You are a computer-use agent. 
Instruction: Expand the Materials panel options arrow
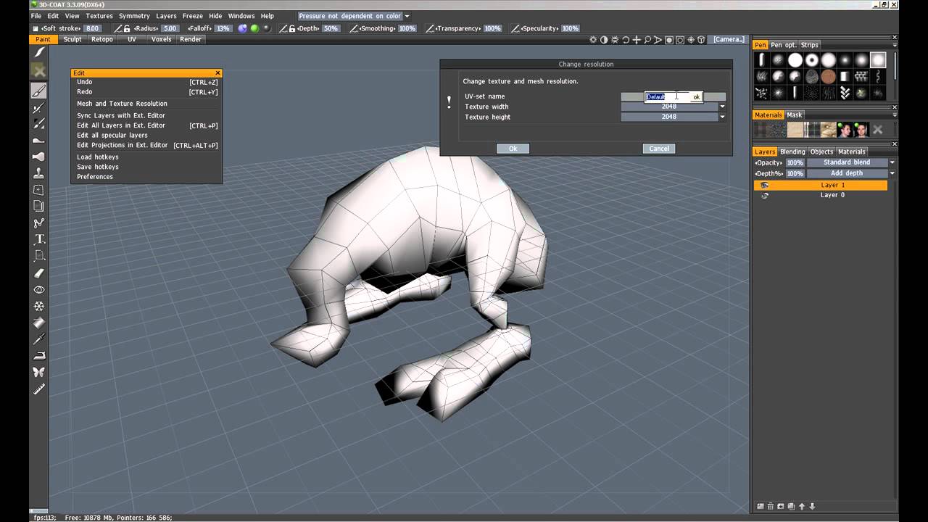click(895, 115)
